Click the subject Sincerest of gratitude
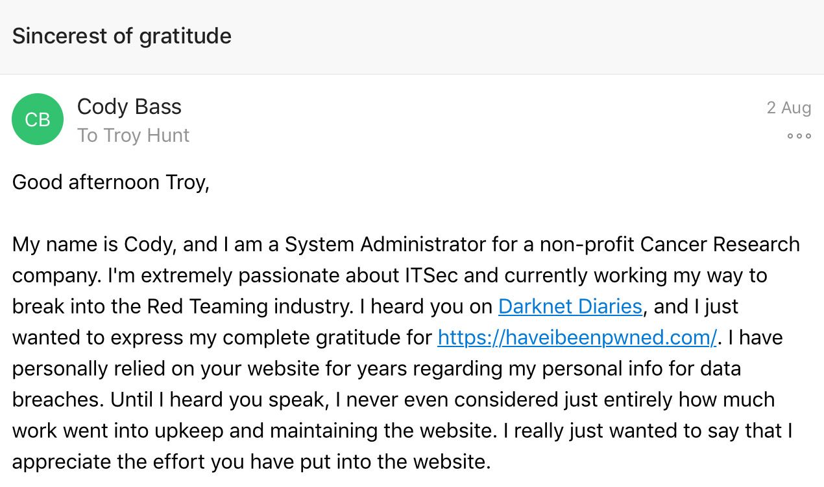The image size is (824, 487). point(121,36)
